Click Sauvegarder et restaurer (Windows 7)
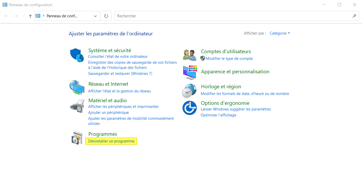 [120, 73]
